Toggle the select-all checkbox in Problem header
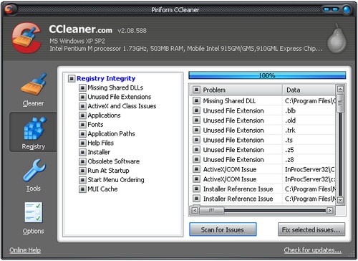 click(196, 90)
